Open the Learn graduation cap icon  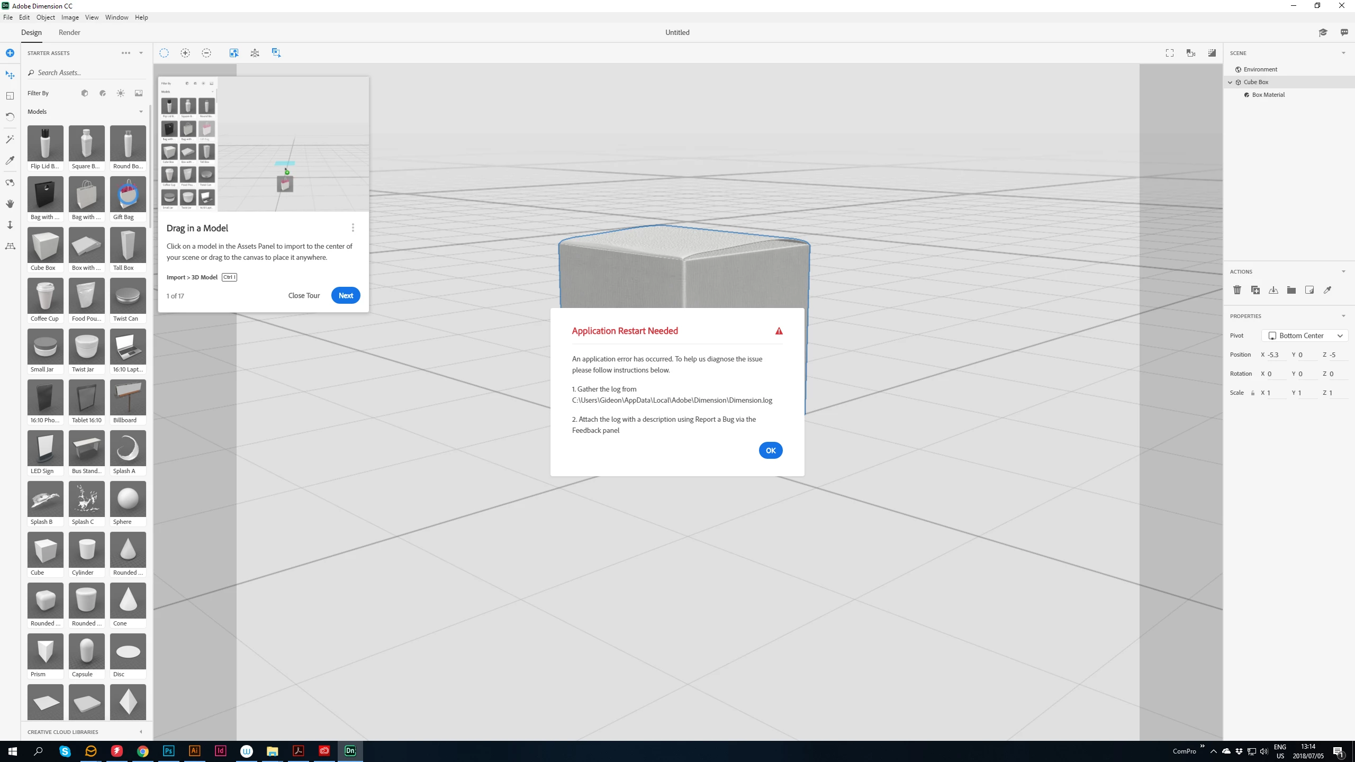tap(1323, 32)
